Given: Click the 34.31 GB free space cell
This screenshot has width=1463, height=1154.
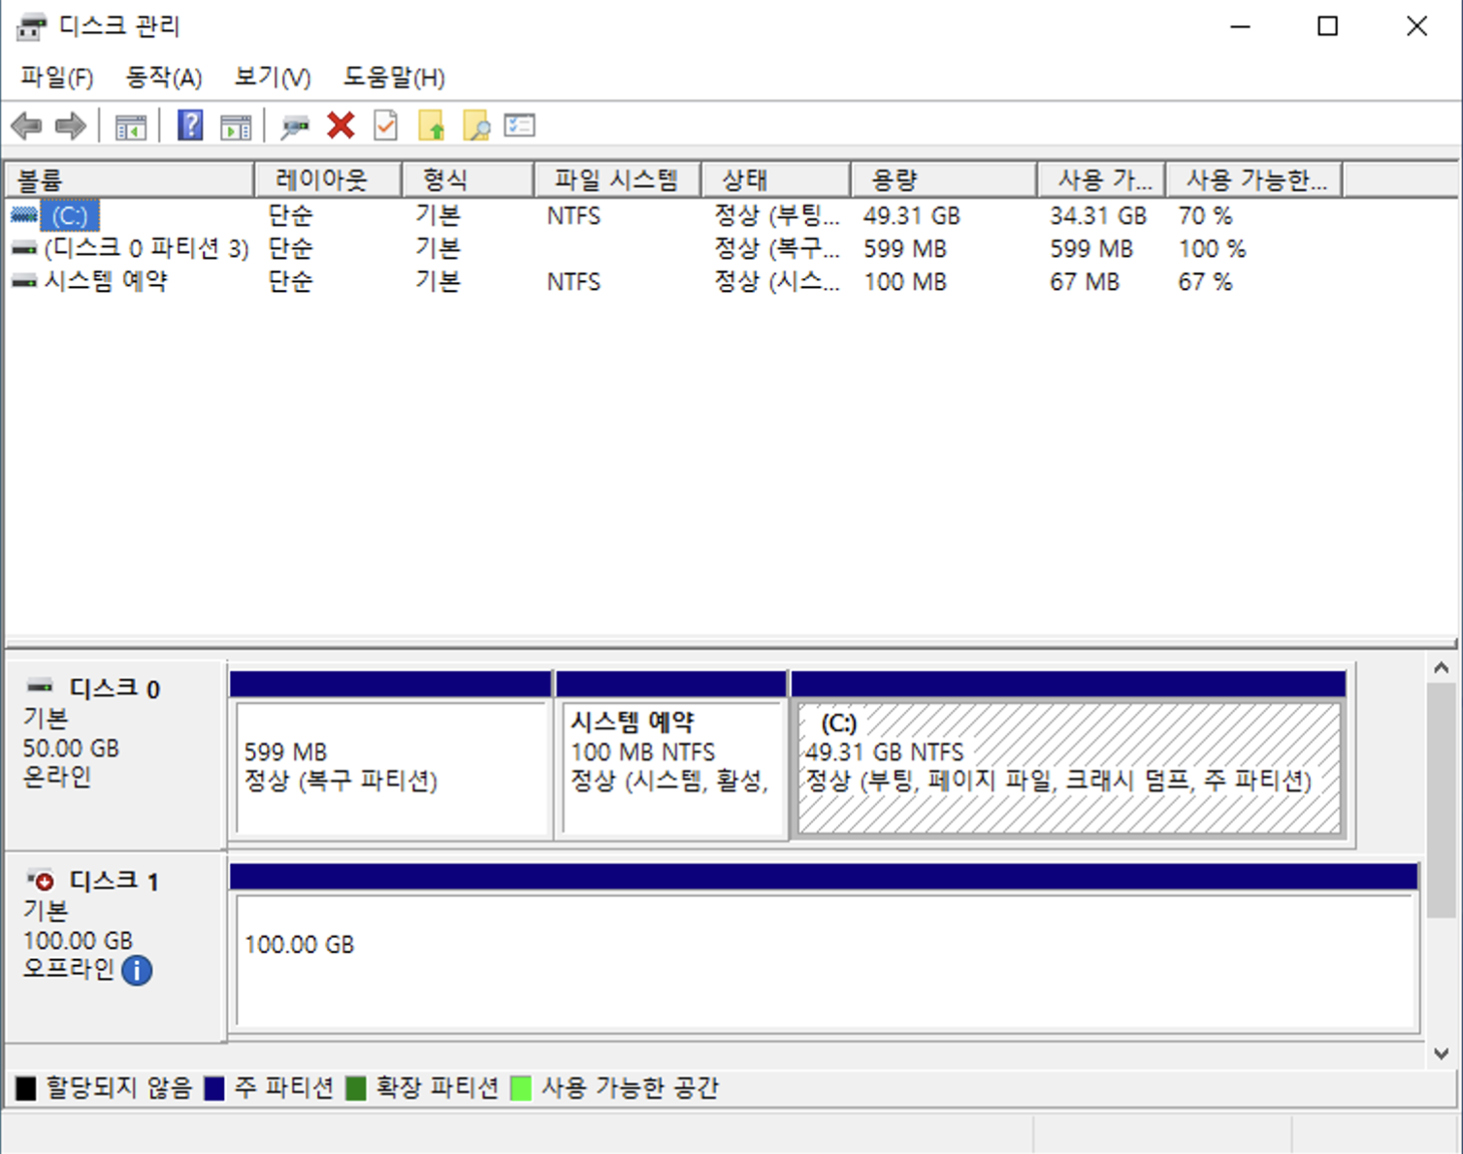Looking at the screenshot, I should point(1098,215).
